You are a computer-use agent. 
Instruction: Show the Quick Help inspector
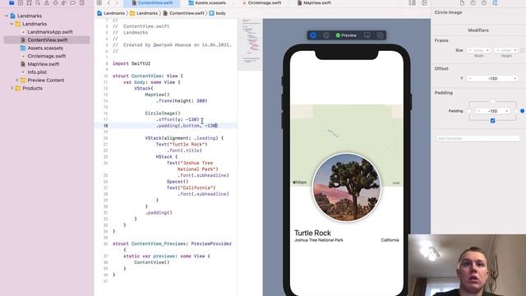coord(484,2)
